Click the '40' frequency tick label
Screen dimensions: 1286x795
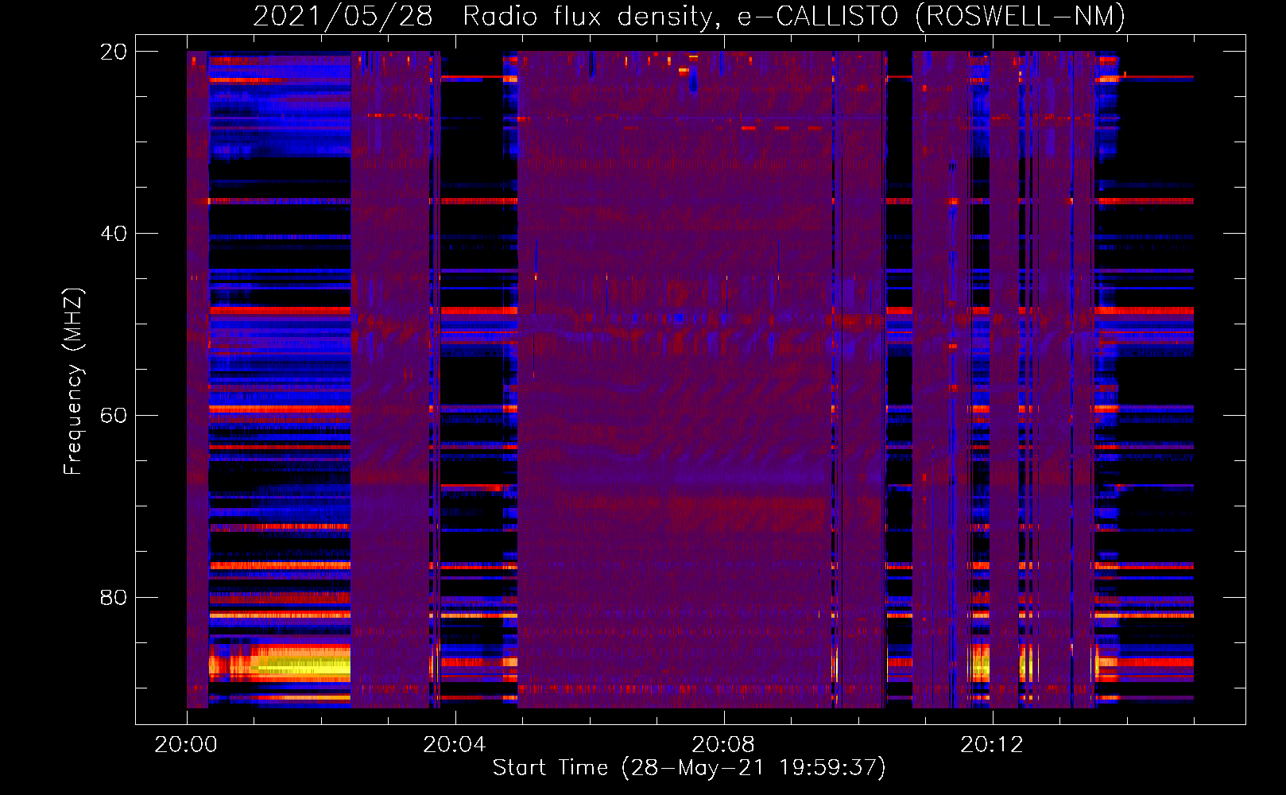click(x=113, y=234)
